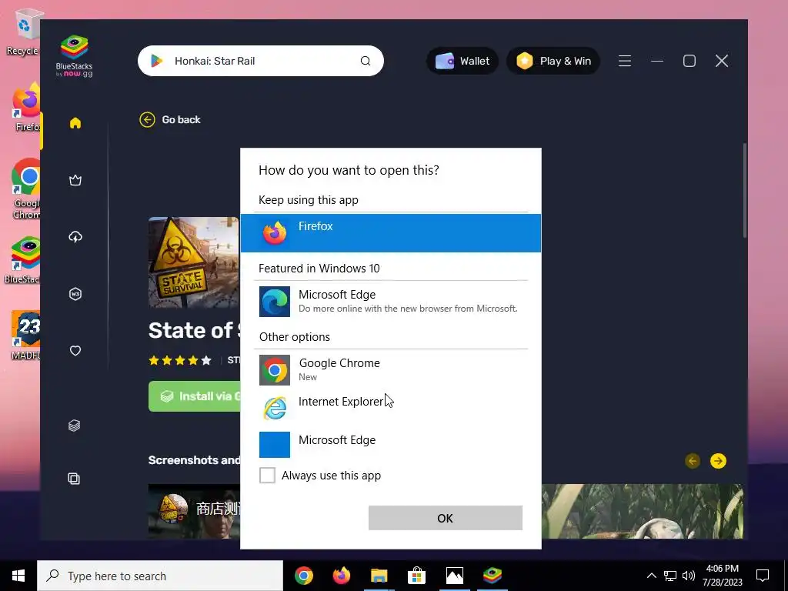Viewport: 788px width, 591px height.
Task: Open the network tray icon
Action: [670, 576]
